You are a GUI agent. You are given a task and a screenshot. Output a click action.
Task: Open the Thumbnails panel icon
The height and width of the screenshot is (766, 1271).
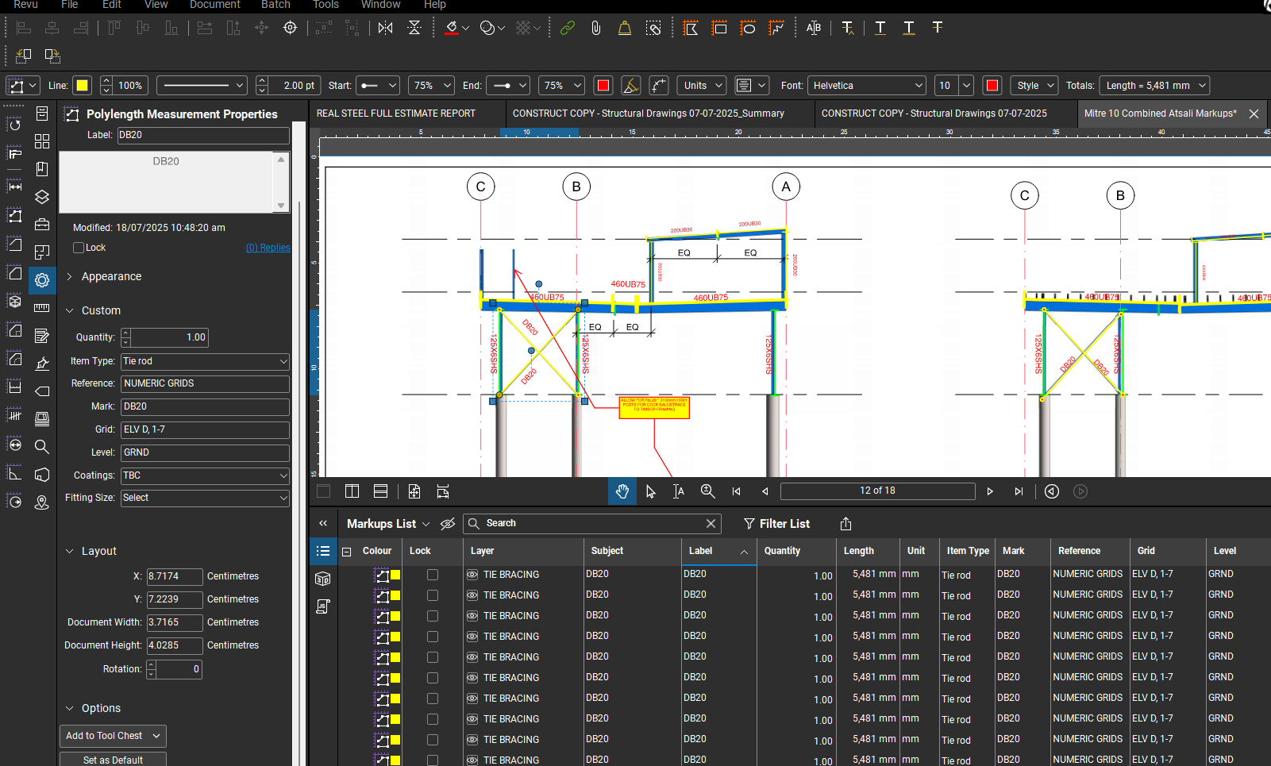point(42,141)
